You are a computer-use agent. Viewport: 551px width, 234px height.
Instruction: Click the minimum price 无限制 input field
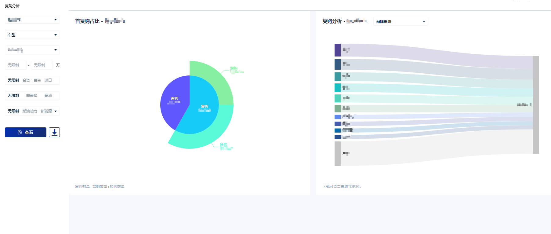coord(16,65)
